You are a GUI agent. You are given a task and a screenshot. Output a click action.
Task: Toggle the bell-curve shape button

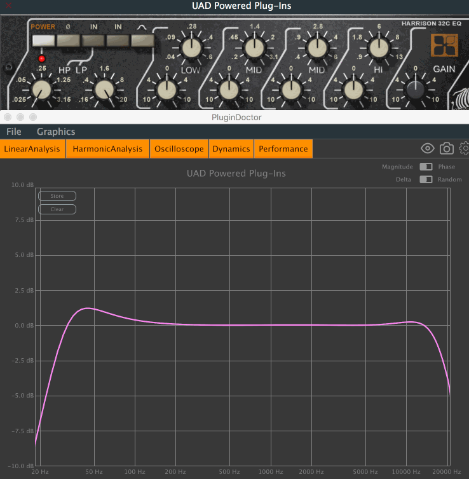tap(142, 40)
